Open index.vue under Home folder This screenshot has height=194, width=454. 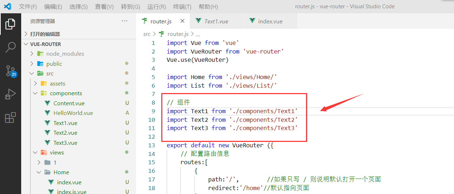(x=69, y=182)
